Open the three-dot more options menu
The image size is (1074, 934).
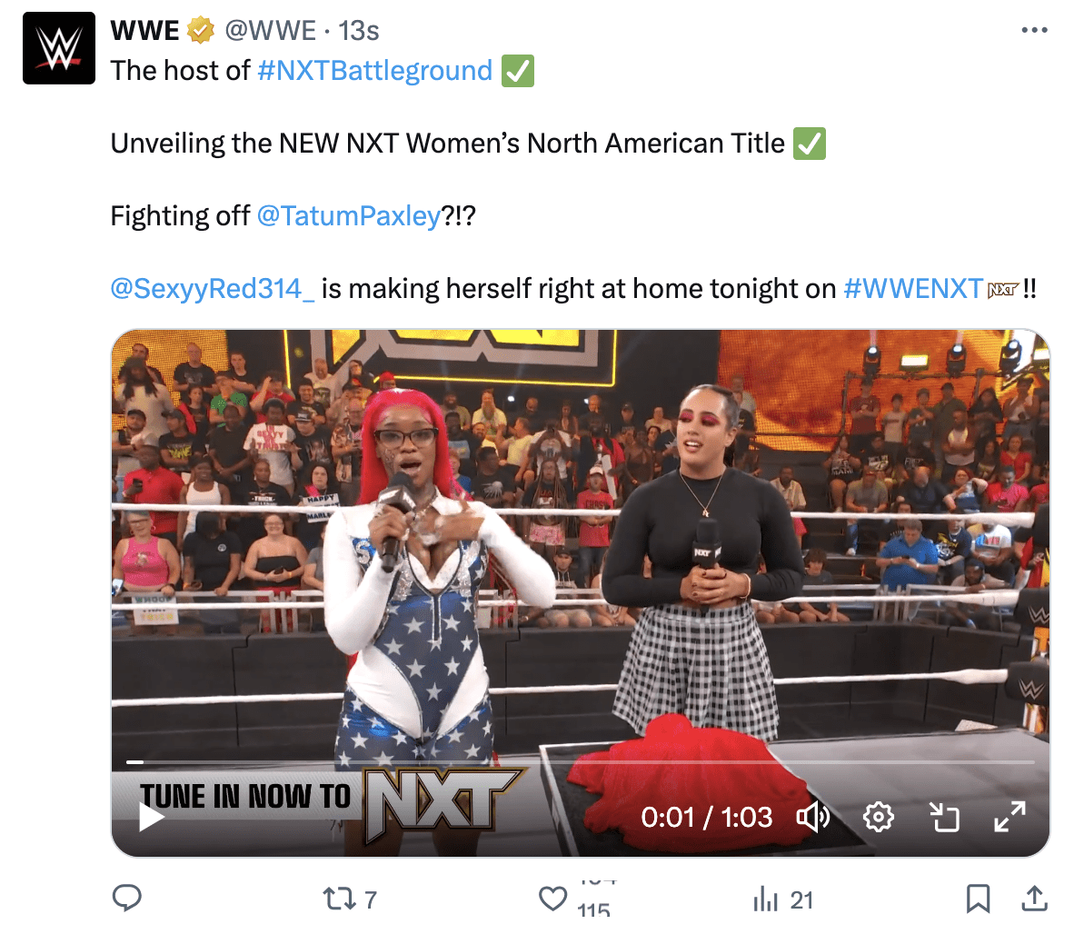(1034, 30)
